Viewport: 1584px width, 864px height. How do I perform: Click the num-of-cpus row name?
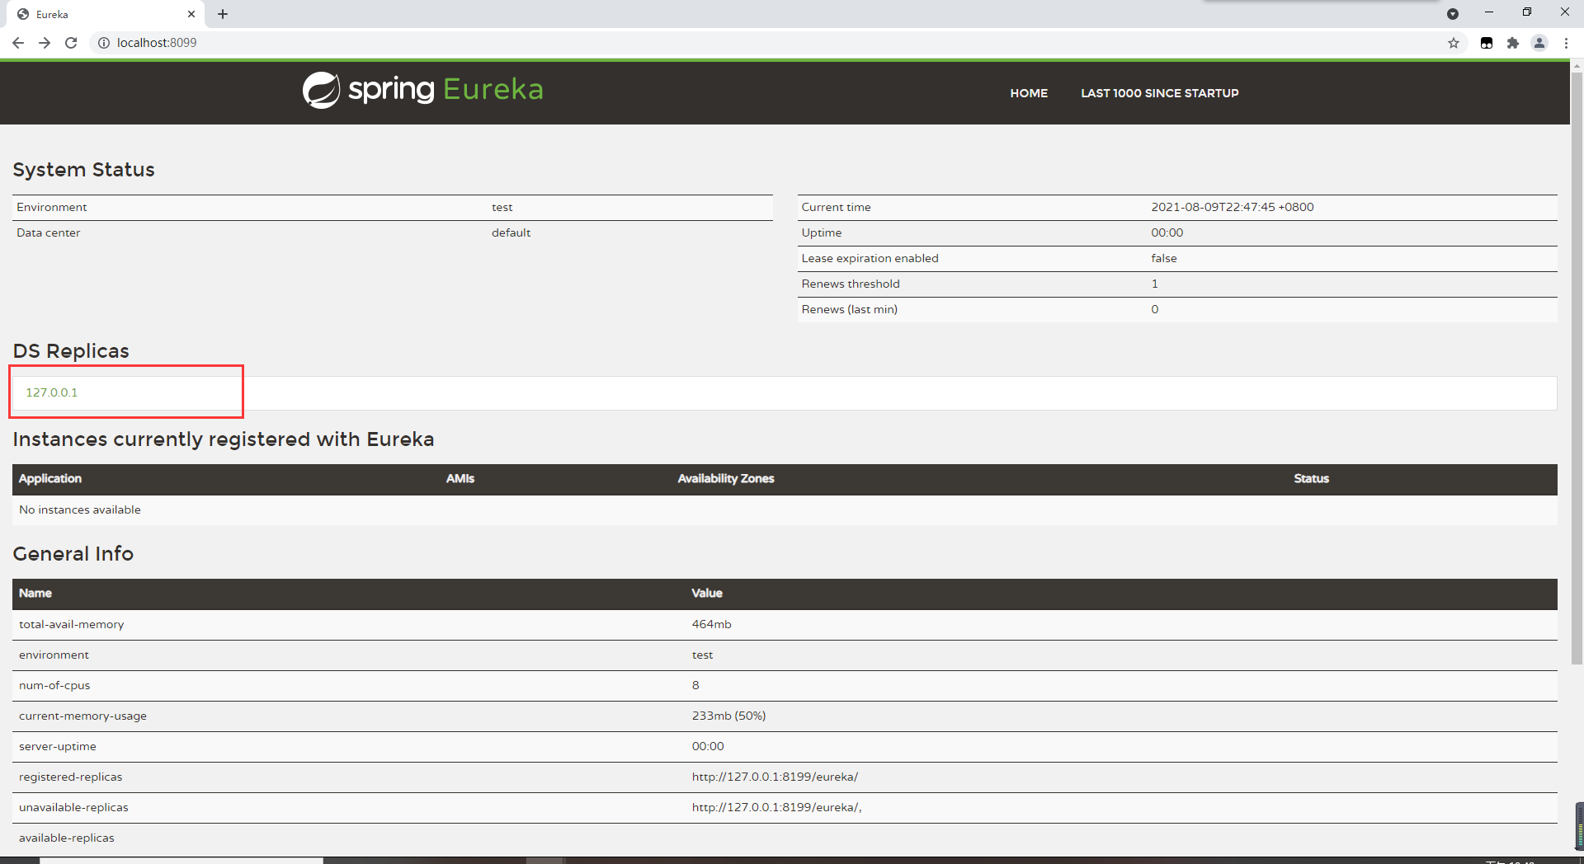[x=54, y=685]
